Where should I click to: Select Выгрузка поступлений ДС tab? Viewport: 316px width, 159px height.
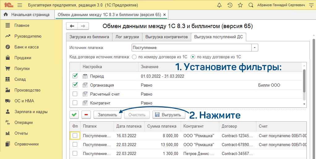[x=218, y=37]
